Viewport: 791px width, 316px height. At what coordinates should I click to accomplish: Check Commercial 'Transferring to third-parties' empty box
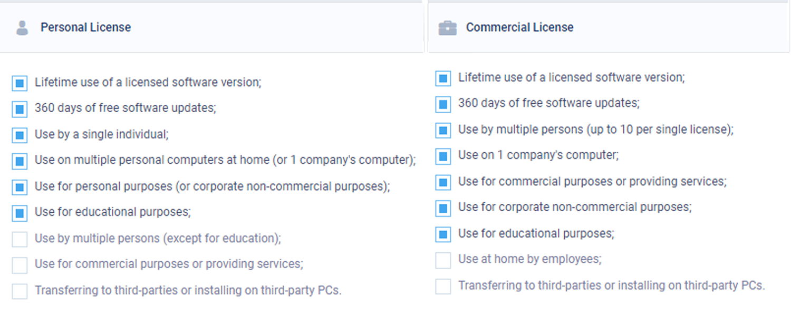click(x=443, y=287)
